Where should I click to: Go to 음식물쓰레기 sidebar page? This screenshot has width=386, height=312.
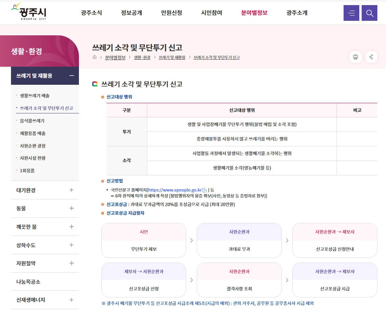(x=32, y=121)
